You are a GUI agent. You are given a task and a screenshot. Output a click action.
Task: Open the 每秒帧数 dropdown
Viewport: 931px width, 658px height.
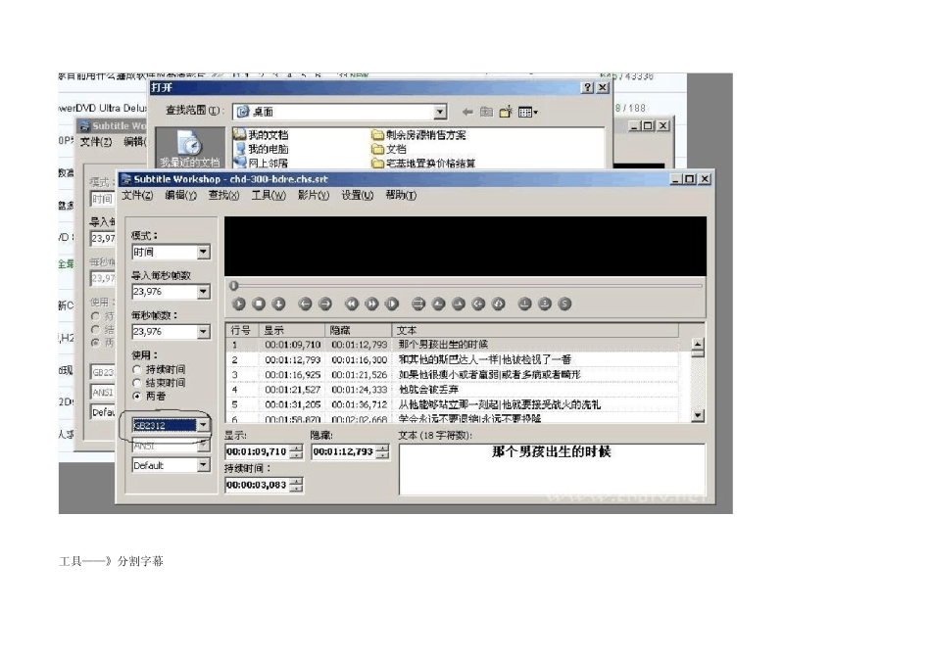[x=203, y=331]
